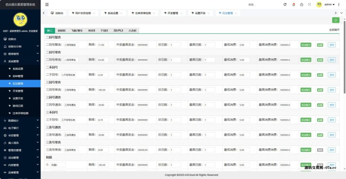Expand the 电子银行 sidebar menu
Screen dimensions: 346x179
pos(20,128)
